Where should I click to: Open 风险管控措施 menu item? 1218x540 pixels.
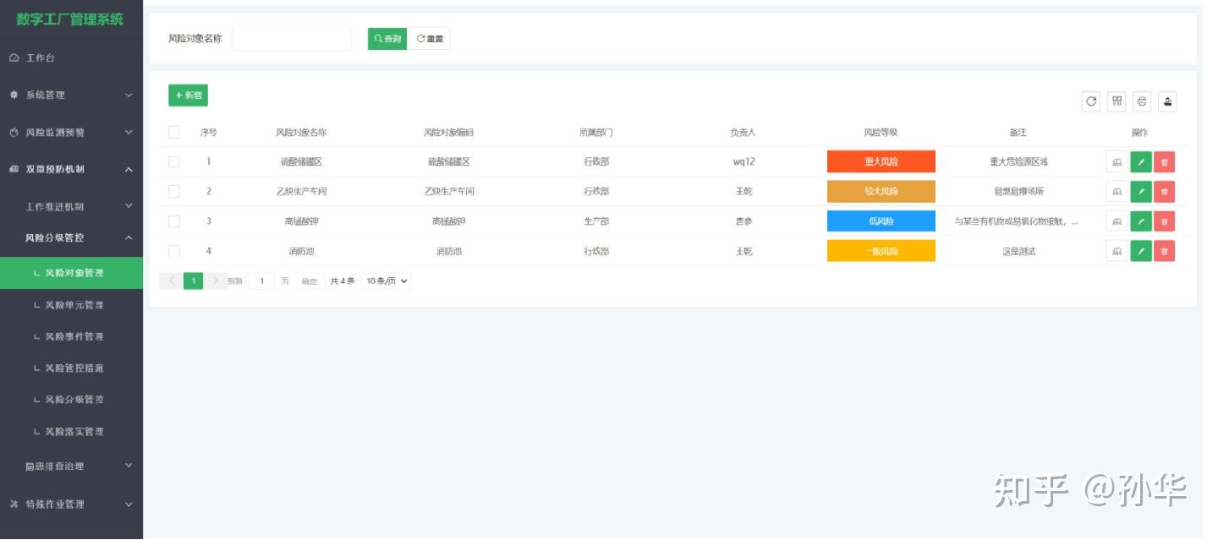coord(71,368)
